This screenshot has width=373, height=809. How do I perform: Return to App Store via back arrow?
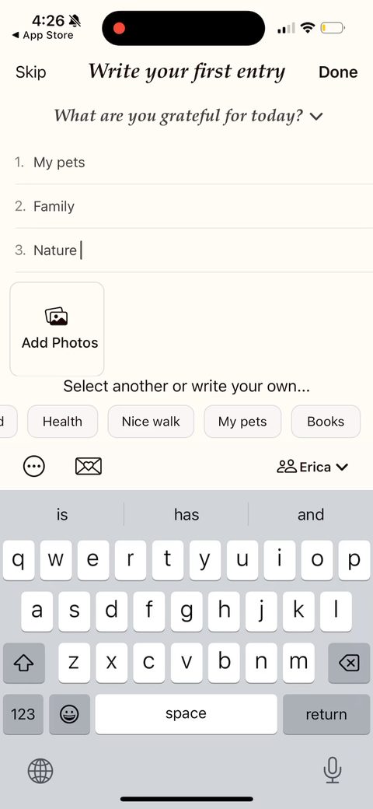(x=43, y=36)
